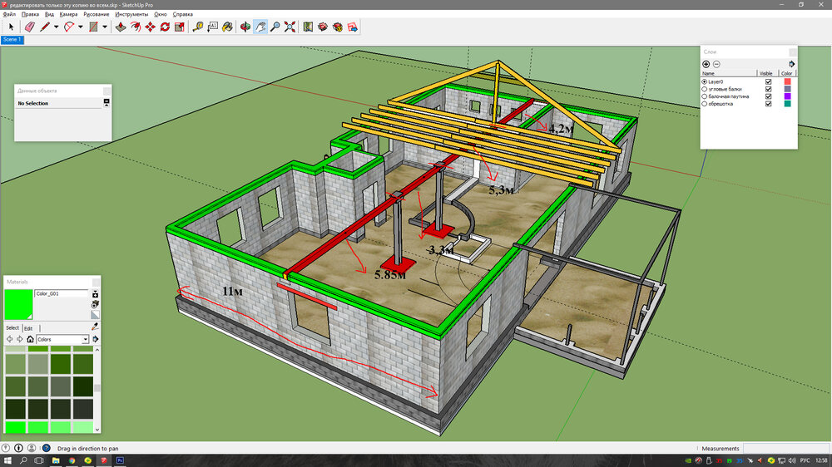Viewport: 832px width, 467px height.
Task: Click the Materials home button
Action: tap(30, 339)
